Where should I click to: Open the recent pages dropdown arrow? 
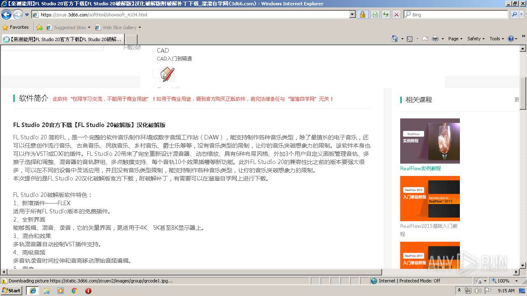(x=27, y=15)
